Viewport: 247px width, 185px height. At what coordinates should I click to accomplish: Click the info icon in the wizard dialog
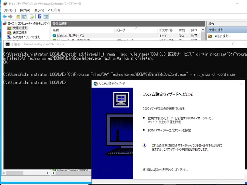[x=144, y=145]
